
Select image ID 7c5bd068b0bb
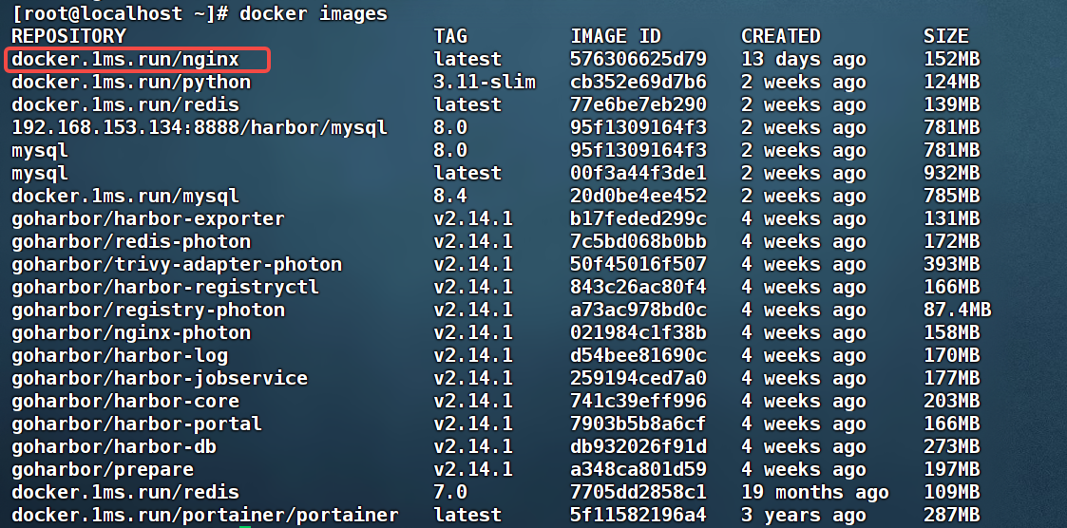(x=638, y=241)
